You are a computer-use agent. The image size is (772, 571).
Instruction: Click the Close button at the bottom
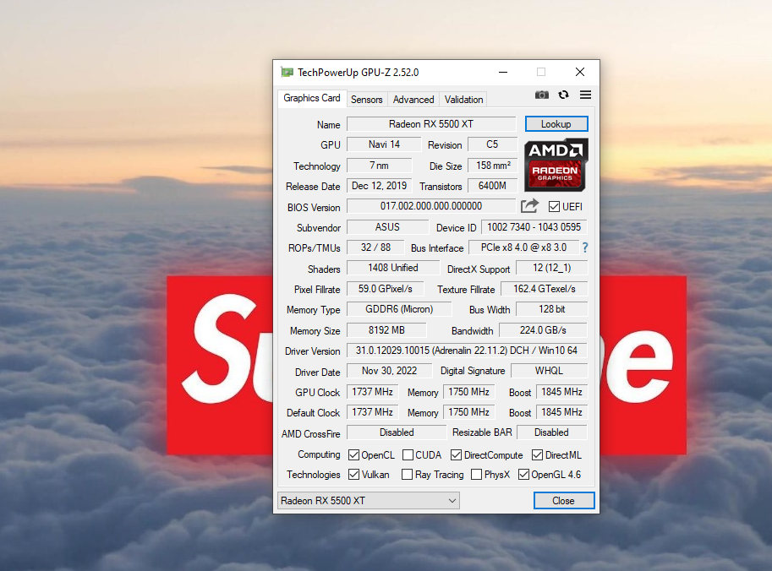[564, 501]
